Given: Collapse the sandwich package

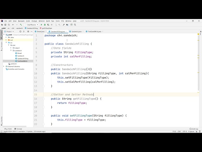Looking at the screenshot, I should pos(11,51).
